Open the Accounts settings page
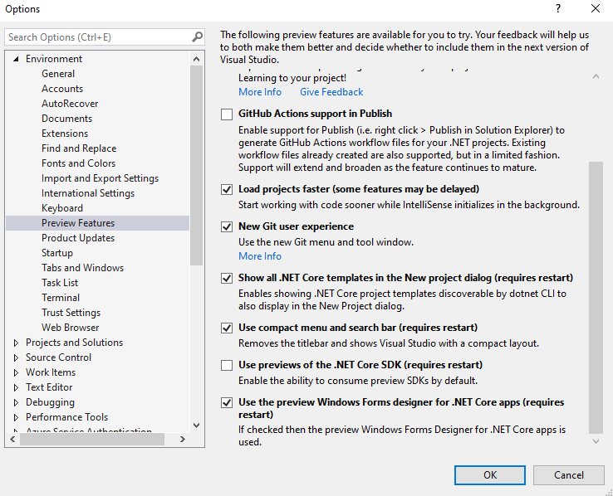This screenshot has height=496, width=613. tap(62, 89)
